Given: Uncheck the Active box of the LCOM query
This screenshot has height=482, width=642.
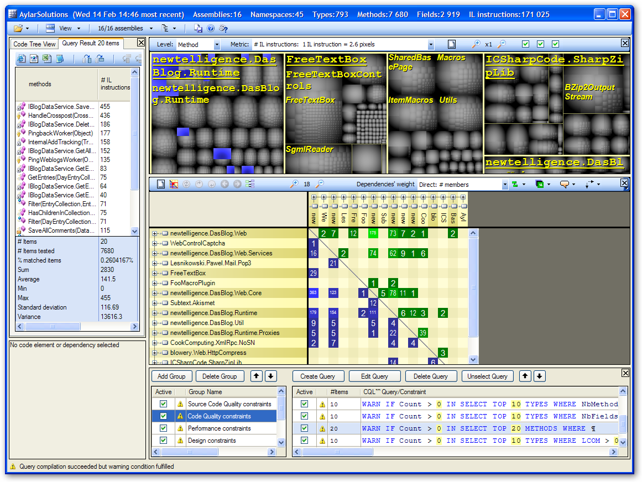Looking at the screenshot, I should tap(304, 441).
